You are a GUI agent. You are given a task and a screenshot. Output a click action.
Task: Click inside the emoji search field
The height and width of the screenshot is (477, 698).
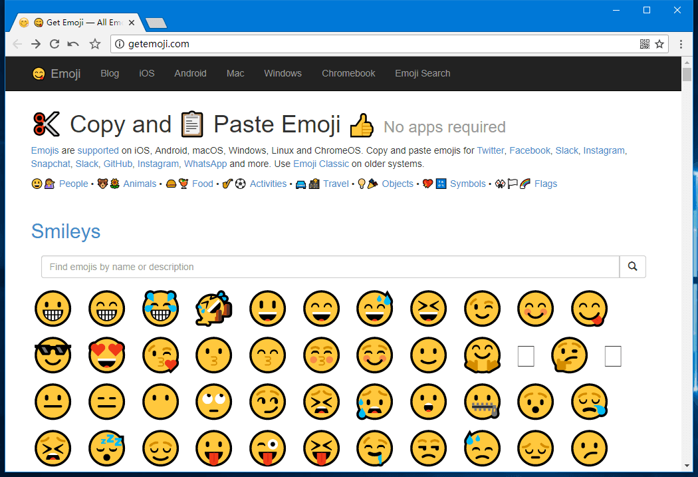click(266, 266)
